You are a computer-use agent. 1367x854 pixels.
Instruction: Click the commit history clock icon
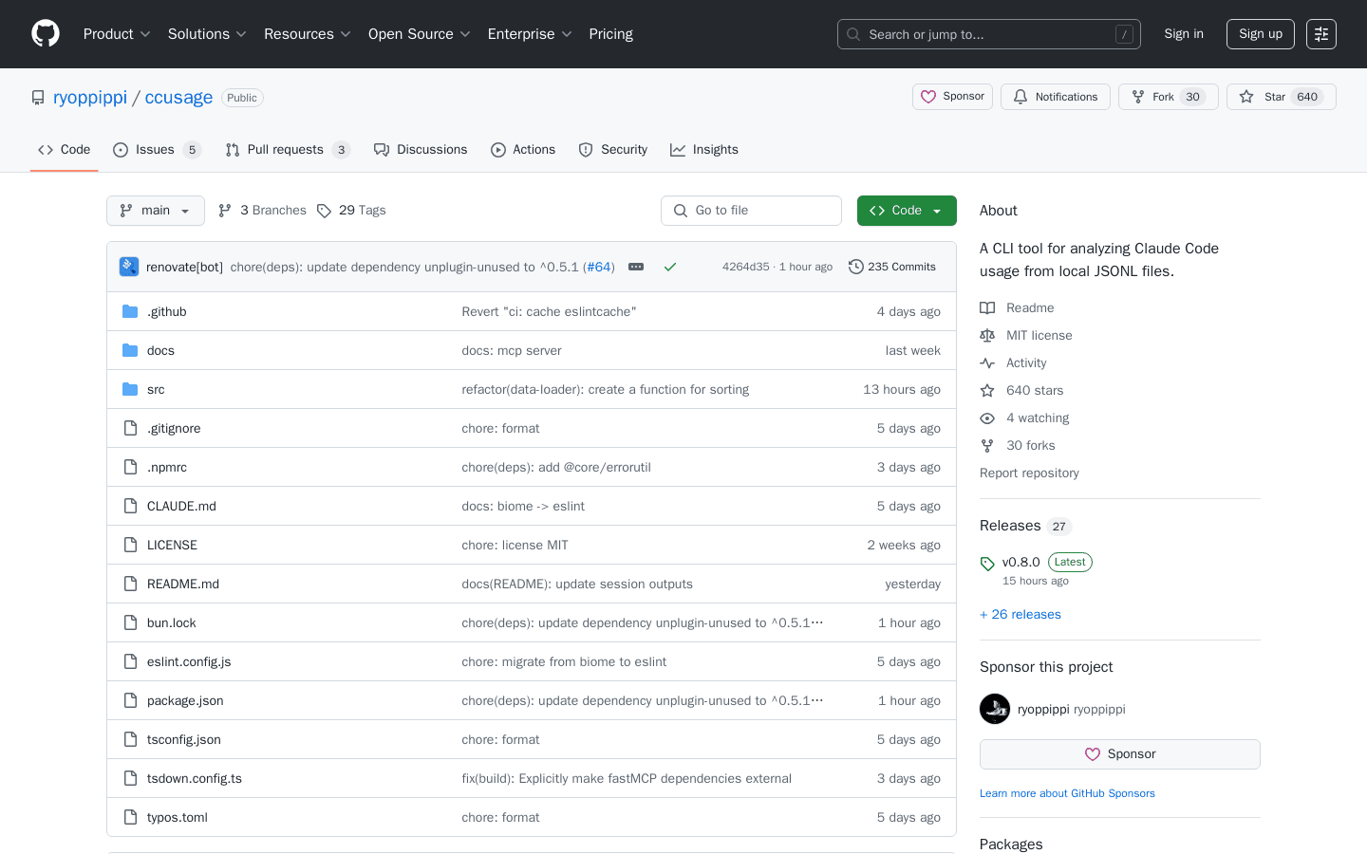coord(856,267)
